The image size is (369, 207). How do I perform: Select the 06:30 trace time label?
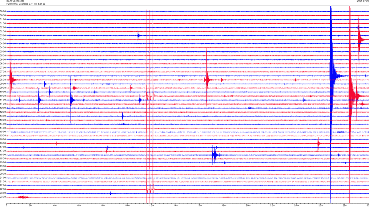click(3, 64)
